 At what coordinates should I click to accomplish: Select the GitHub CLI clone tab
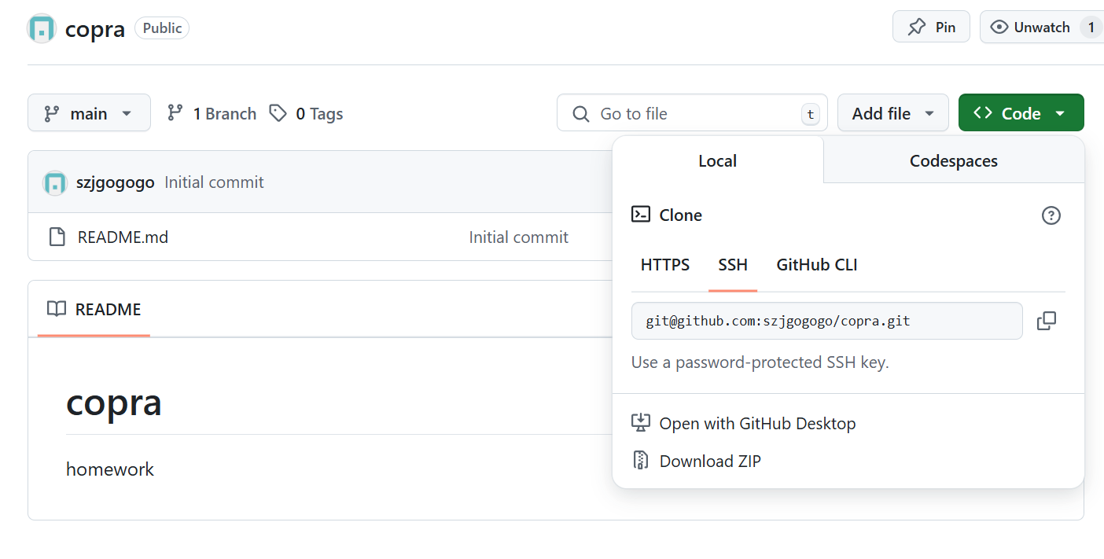pos(817,265)
